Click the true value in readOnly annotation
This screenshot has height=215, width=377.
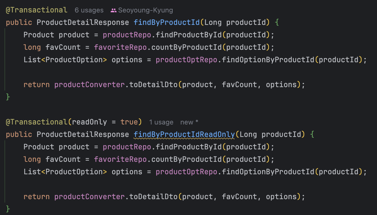pos(129,122)
